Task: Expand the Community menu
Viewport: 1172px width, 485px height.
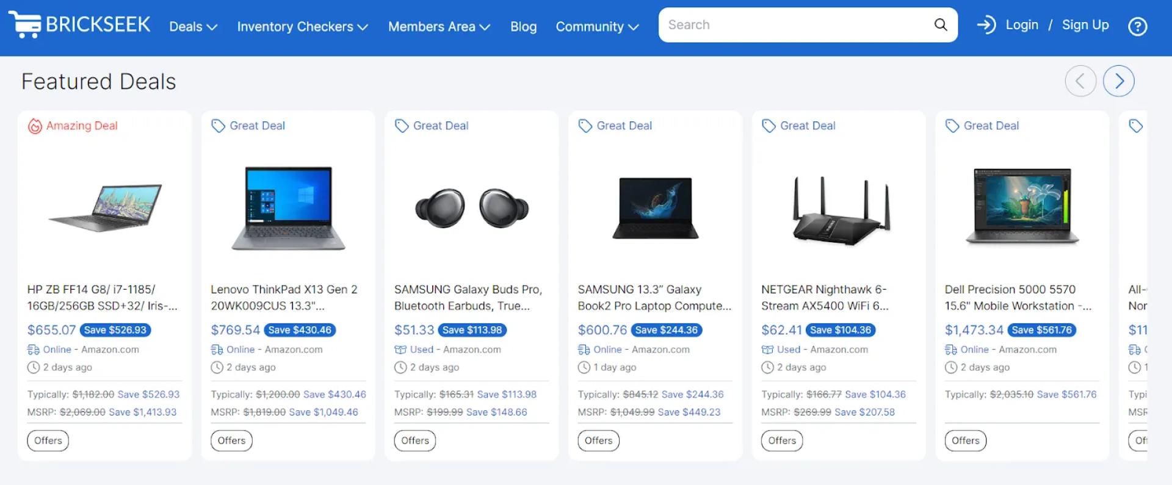Action: tap(598, 27)
